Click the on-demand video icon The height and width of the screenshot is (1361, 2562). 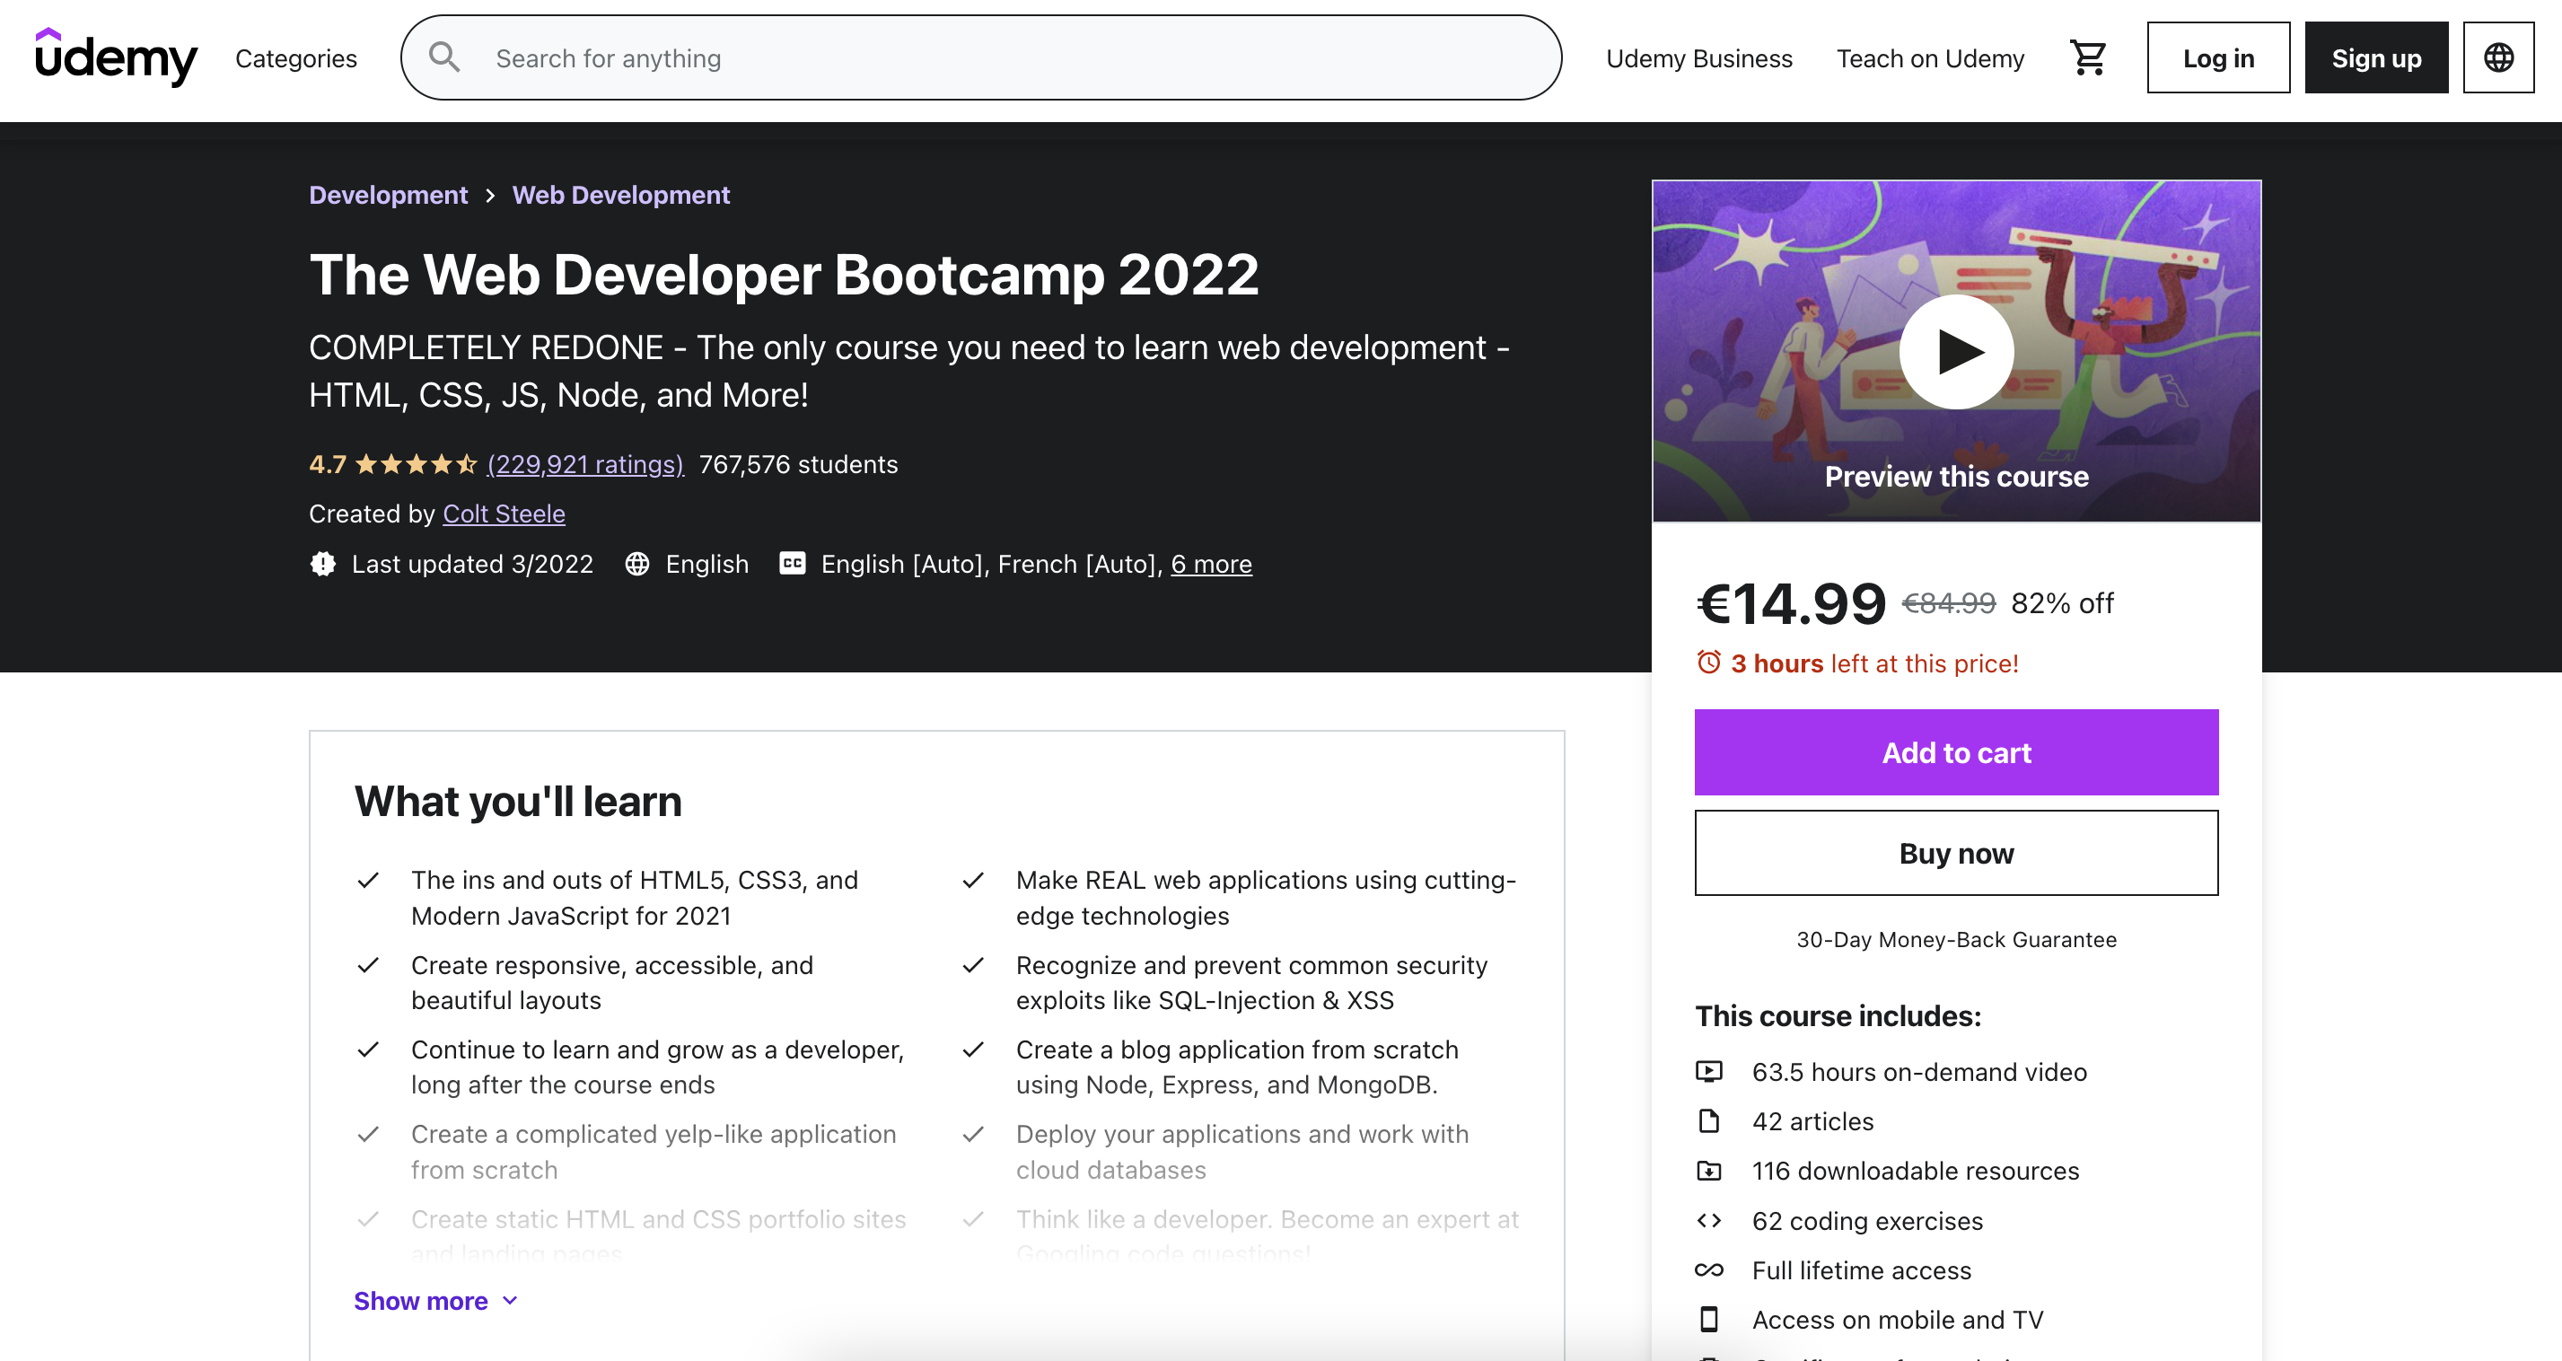[1708, 1073]
